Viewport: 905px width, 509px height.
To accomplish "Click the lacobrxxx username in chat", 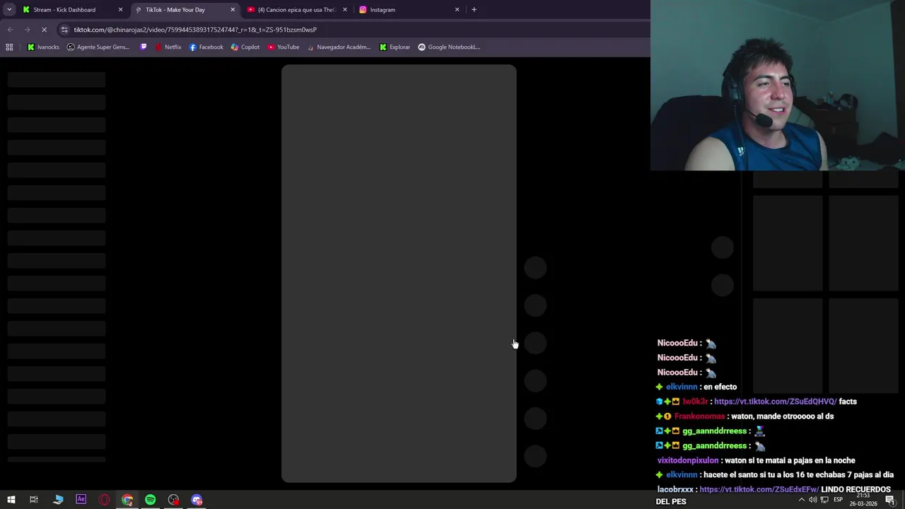I will [x=675, y=489].
